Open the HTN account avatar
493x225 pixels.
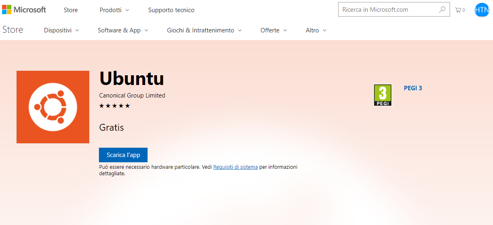[482, 10]
